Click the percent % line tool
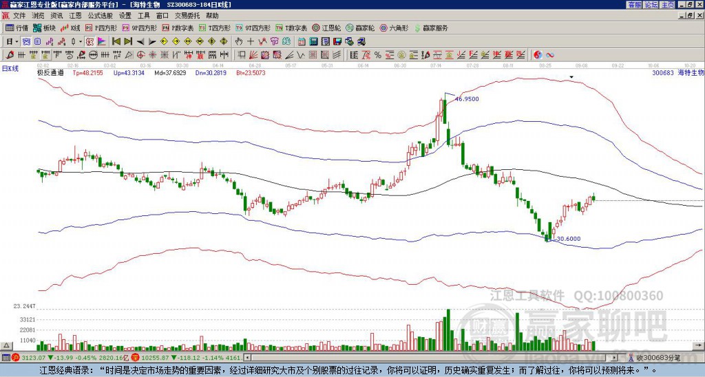This screenshot has width=705, height=377. pos(378,55)
